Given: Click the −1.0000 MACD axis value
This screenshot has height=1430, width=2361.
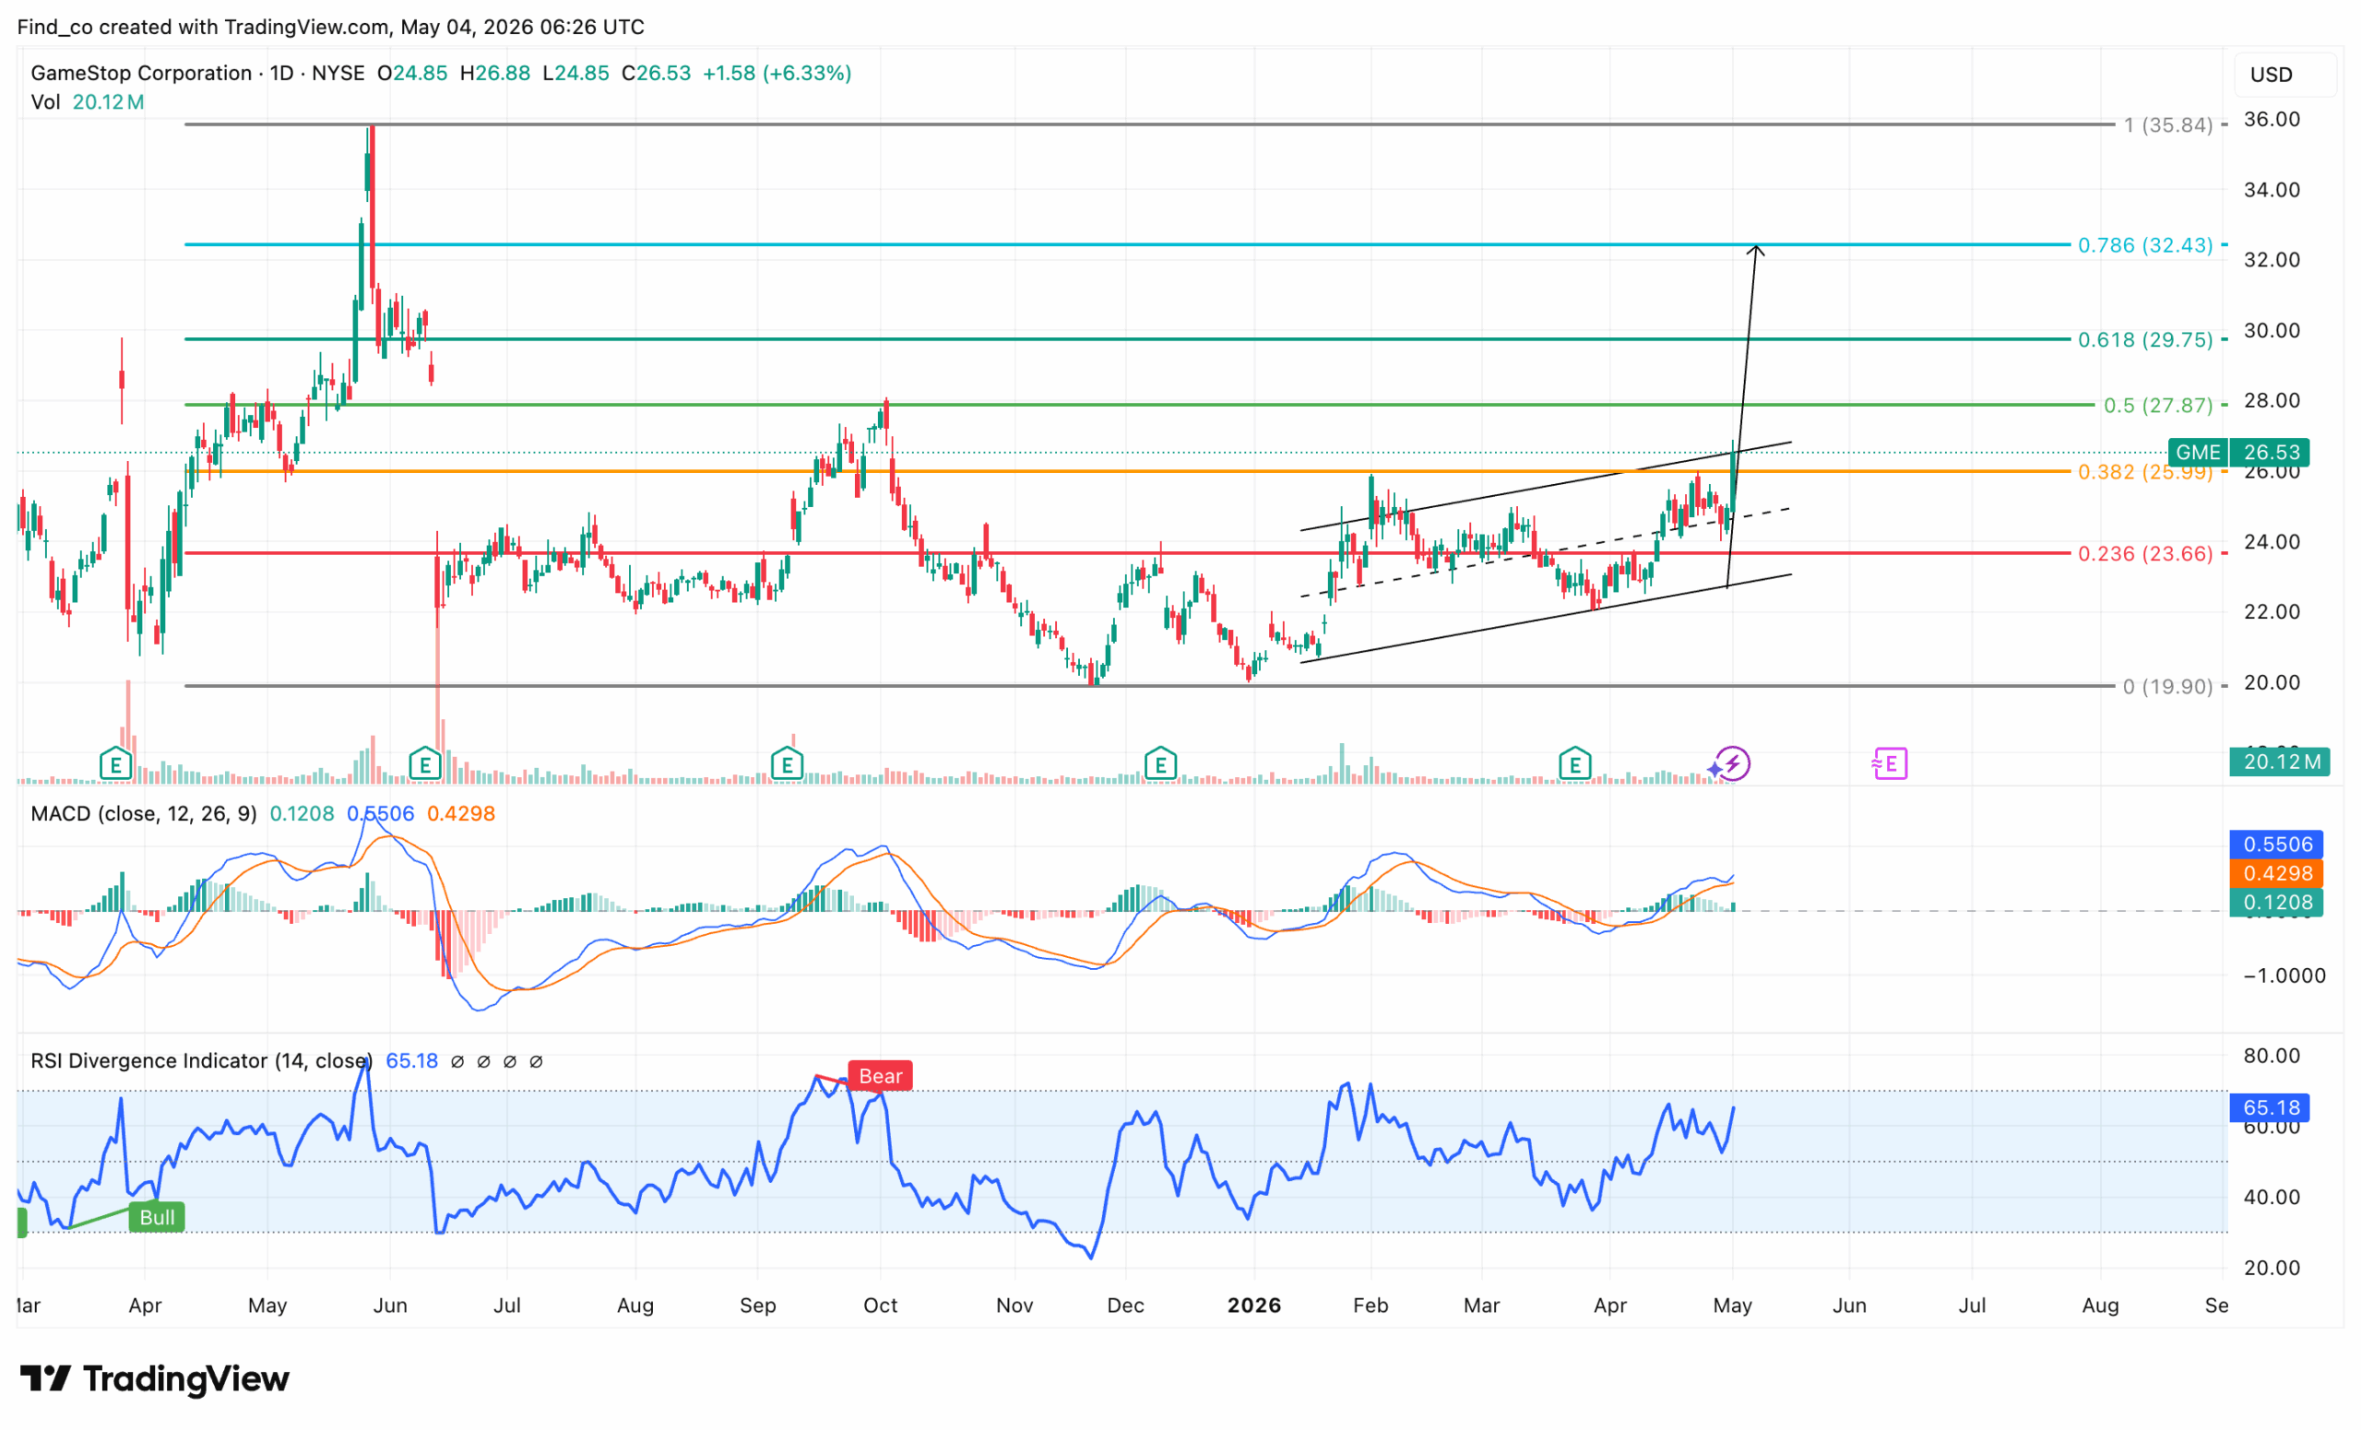Looking at the screenshot, I should pos(2284,976).
